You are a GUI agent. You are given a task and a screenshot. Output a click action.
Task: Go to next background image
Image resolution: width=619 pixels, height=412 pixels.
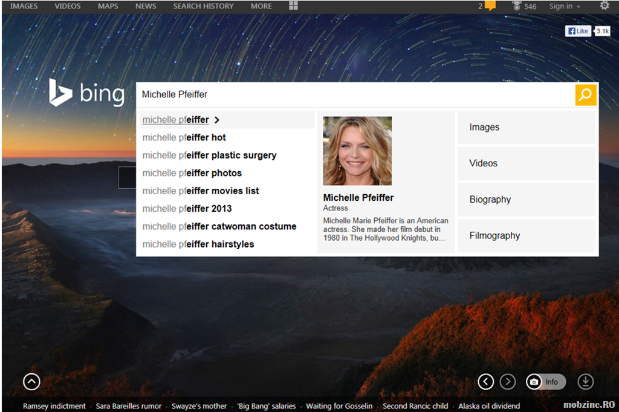coord(508,382)
